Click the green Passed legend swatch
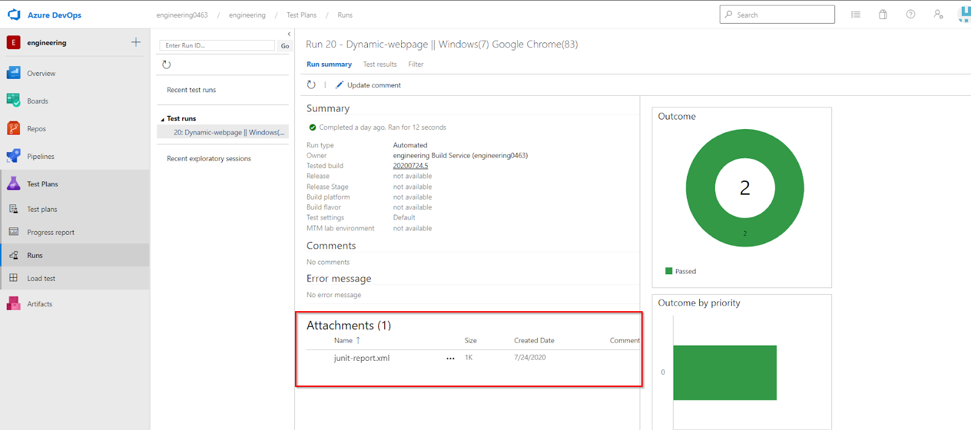 669,271
